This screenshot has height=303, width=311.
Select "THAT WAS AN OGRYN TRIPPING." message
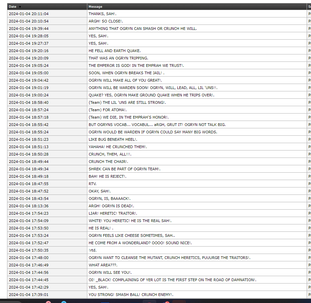pyautogui.click(x=118, y=58)
